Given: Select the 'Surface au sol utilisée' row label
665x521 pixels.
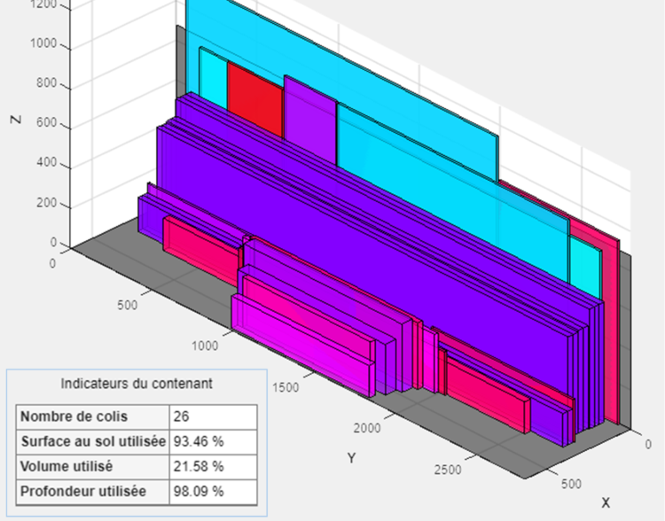Looking at the screenshot, I should pos(92,441).
